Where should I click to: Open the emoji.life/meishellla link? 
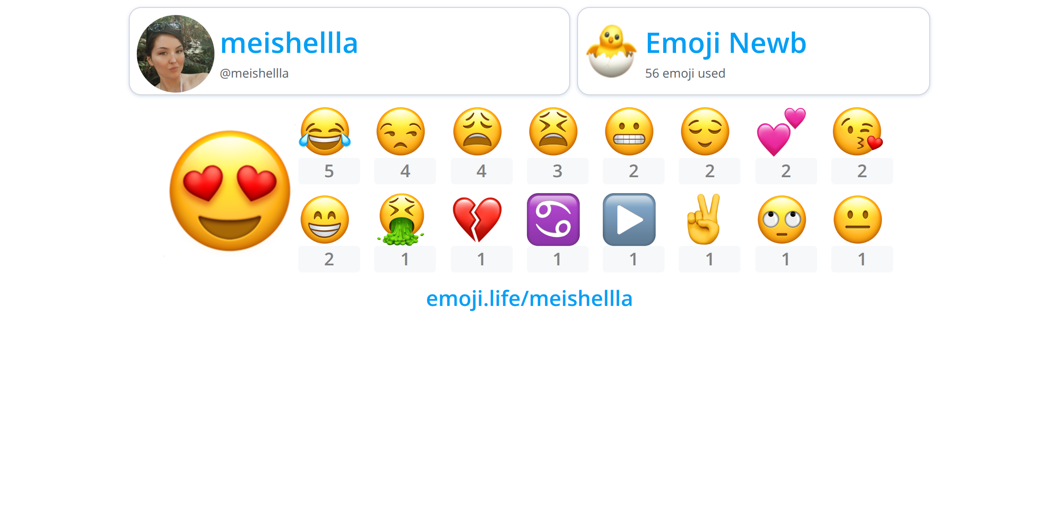[x=529, y=299]
